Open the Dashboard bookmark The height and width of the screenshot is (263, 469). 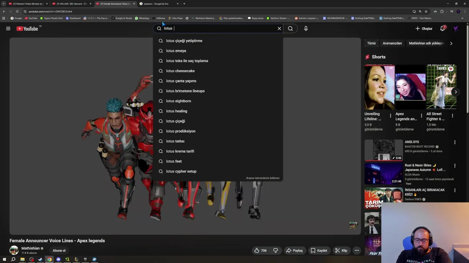73,18
